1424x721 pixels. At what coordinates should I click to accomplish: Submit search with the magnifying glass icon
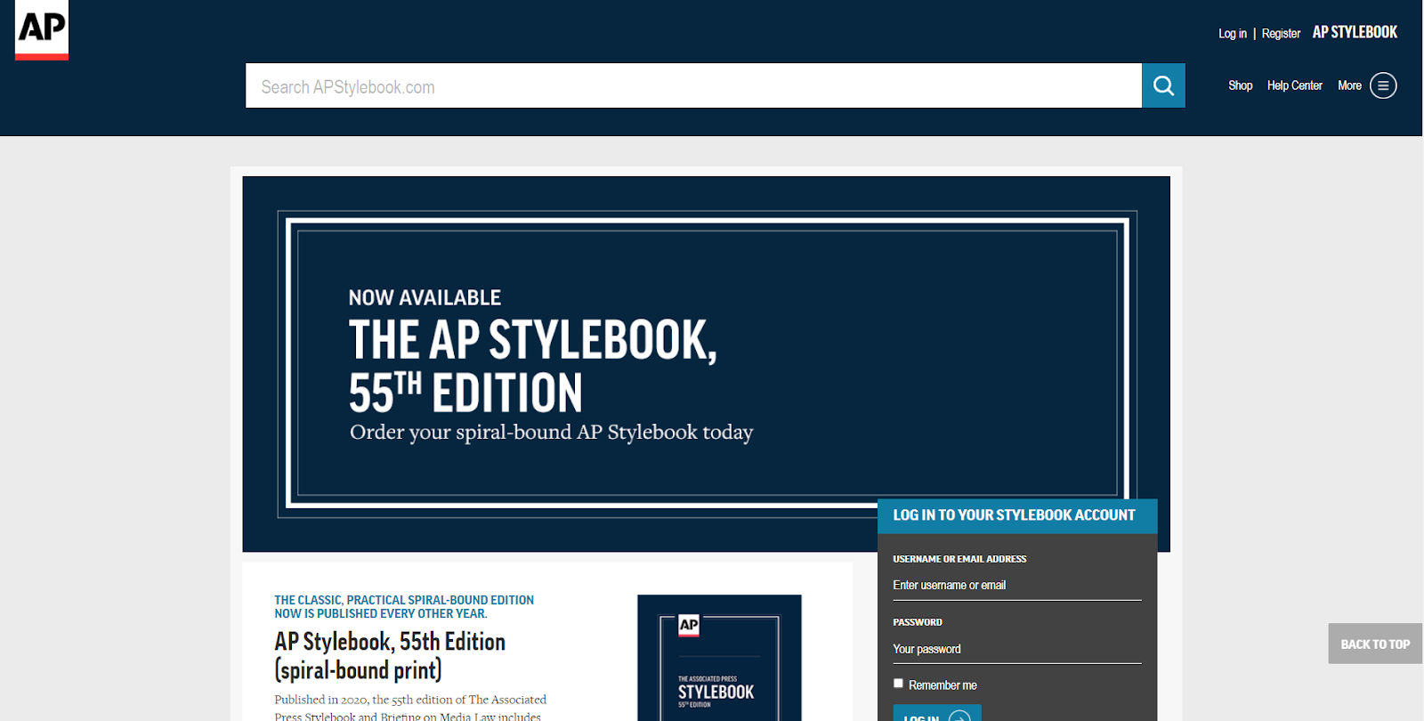pos(1163,85)
